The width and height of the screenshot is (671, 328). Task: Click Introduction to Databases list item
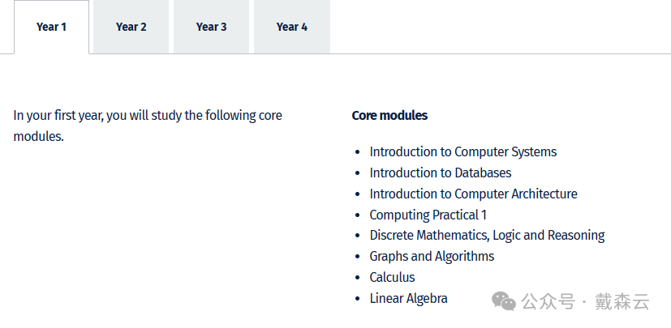point(441,173)
